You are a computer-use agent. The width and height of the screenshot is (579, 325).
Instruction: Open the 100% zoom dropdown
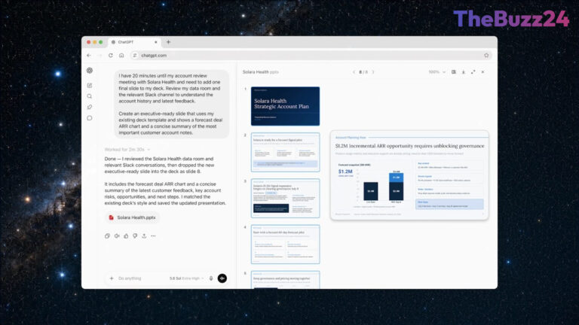pyautogui.click(x=437, y=72)
